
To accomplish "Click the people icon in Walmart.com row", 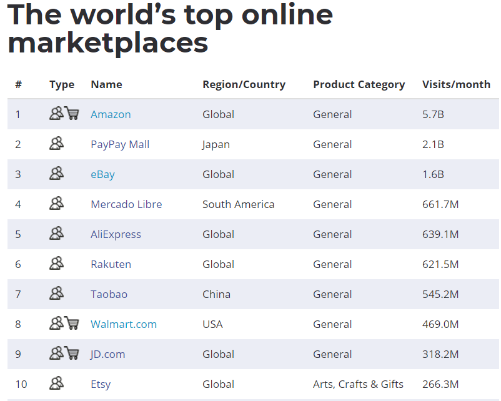I will coord(57,323).
